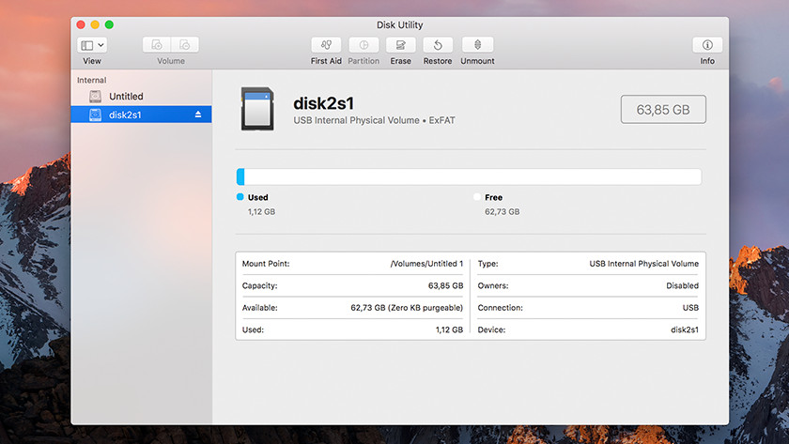Click the Mount Point path value
The image size is (789, 444).
click(426, 264)
